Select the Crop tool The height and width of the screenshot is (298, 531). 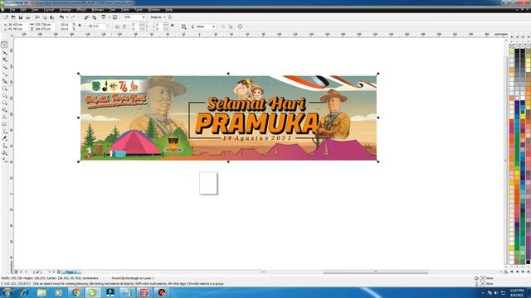pos(4,60)
